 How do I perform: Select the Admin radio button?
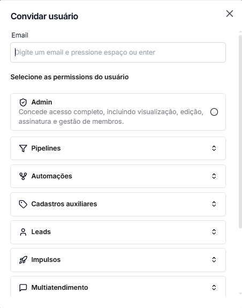coord(214,112)
